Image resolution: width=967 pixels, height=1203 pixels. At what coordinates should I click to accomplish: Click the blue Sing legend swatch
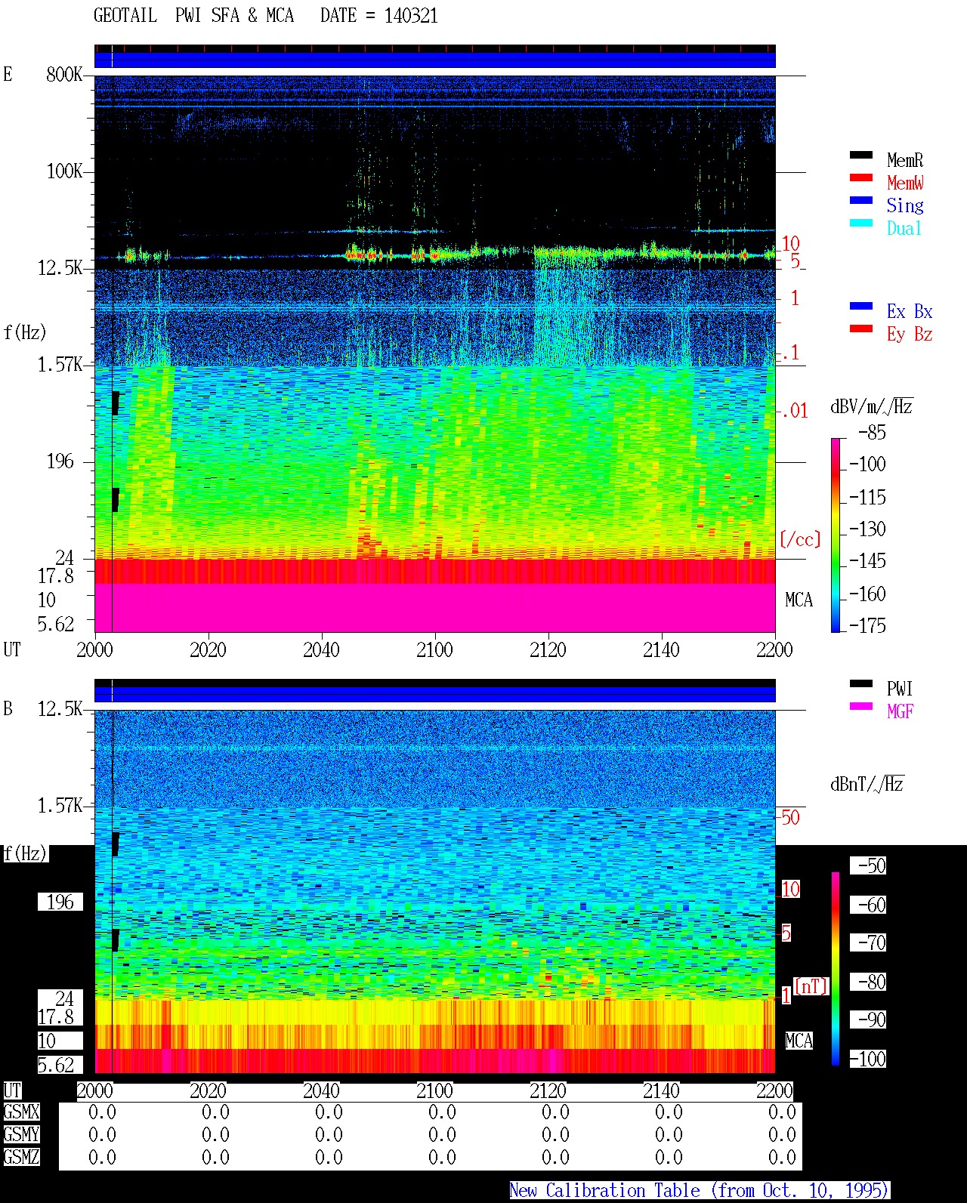pos(860,200)
